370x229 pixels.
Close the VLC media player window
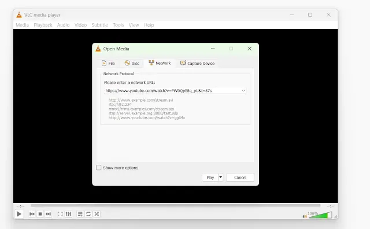(328, 15)
